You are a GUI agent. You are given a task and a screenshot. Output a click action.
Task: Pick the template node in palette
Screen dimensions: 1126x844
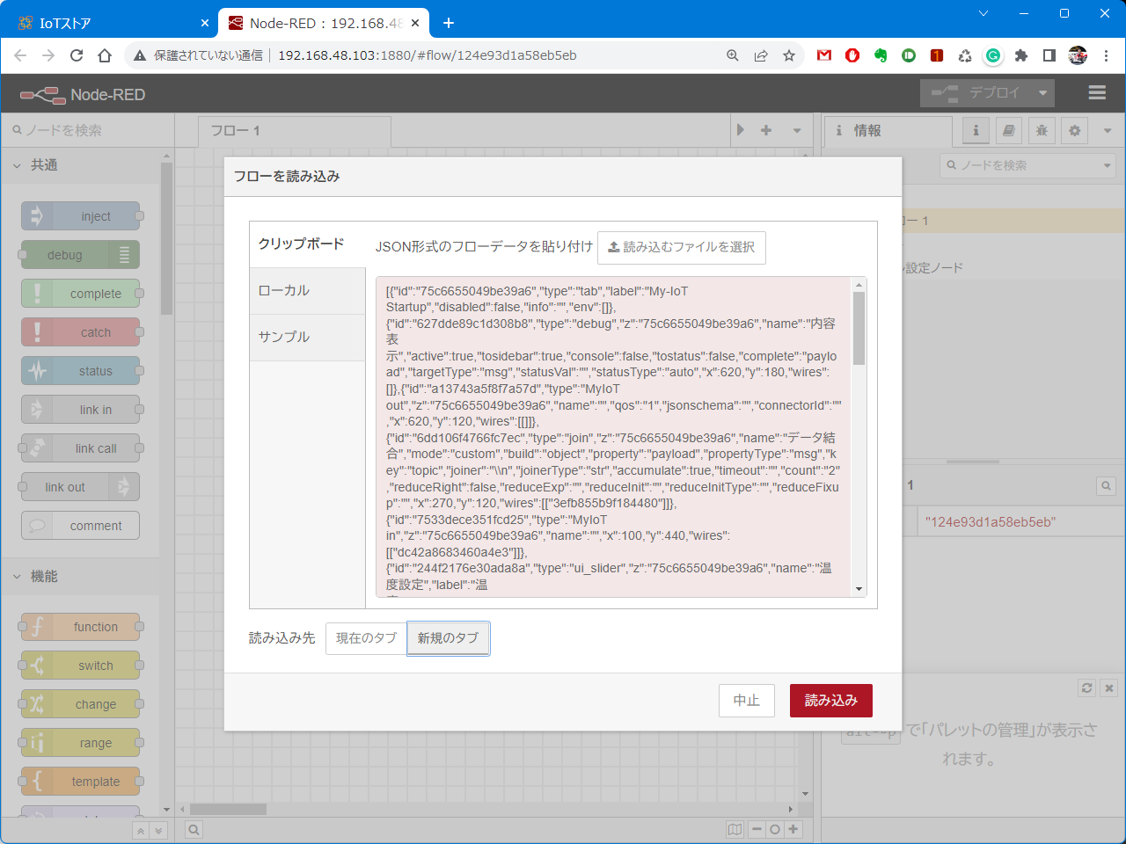tap(80, 782)
